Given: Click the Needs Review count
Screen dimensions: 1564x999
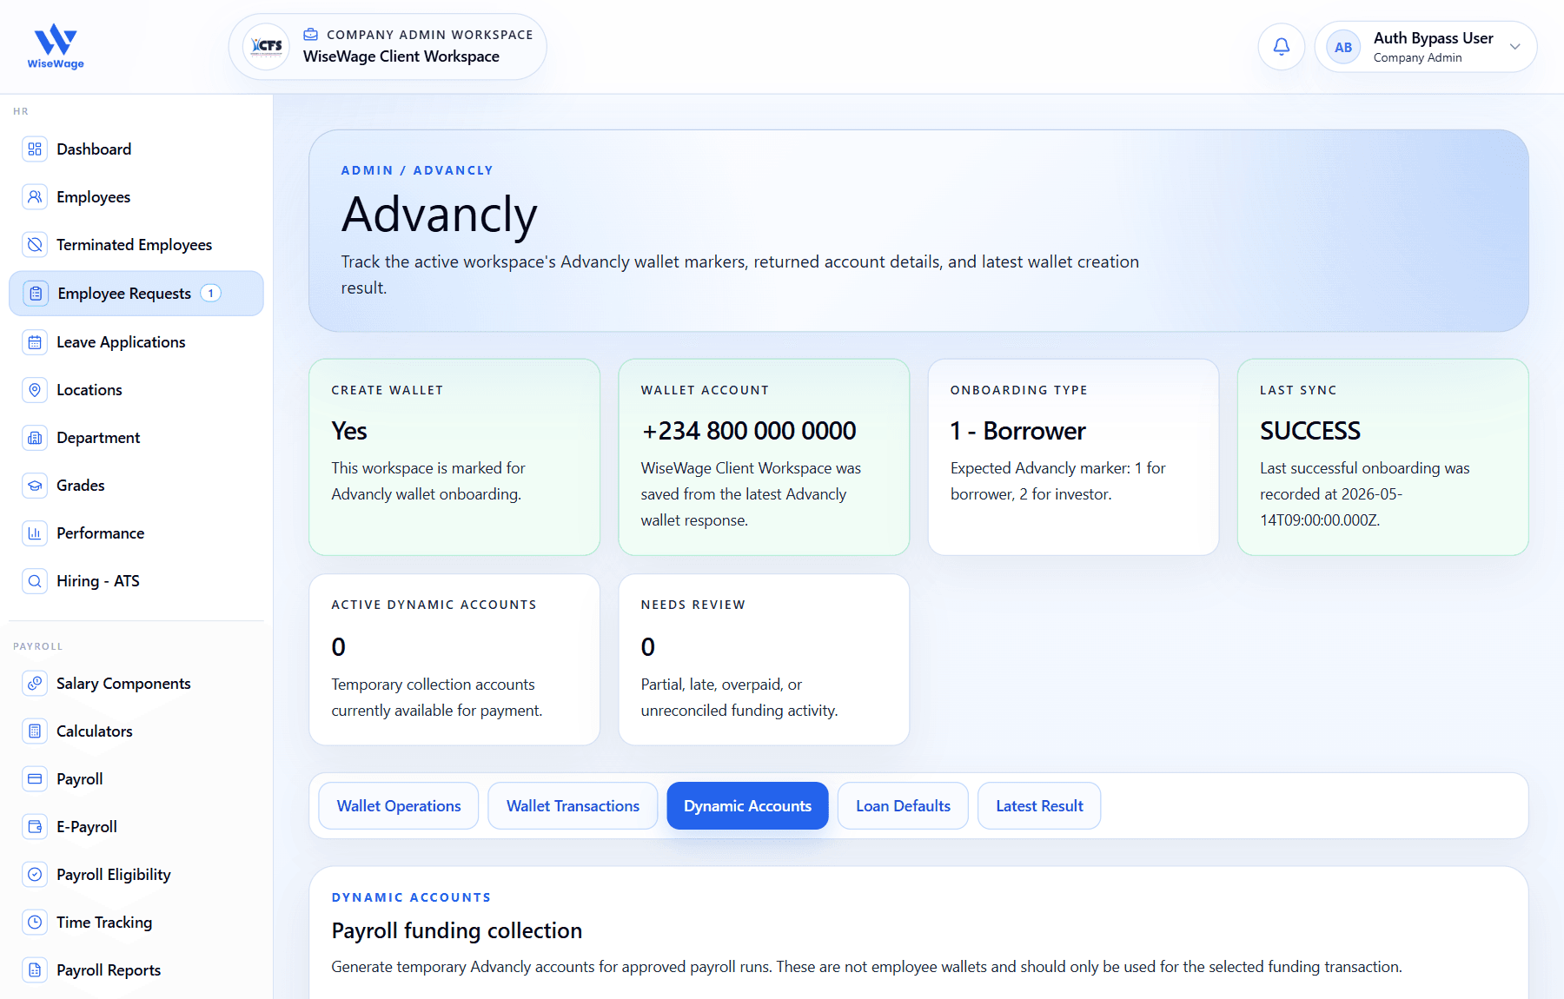Looking at the screenshot, I should click(x=648, y=647).
